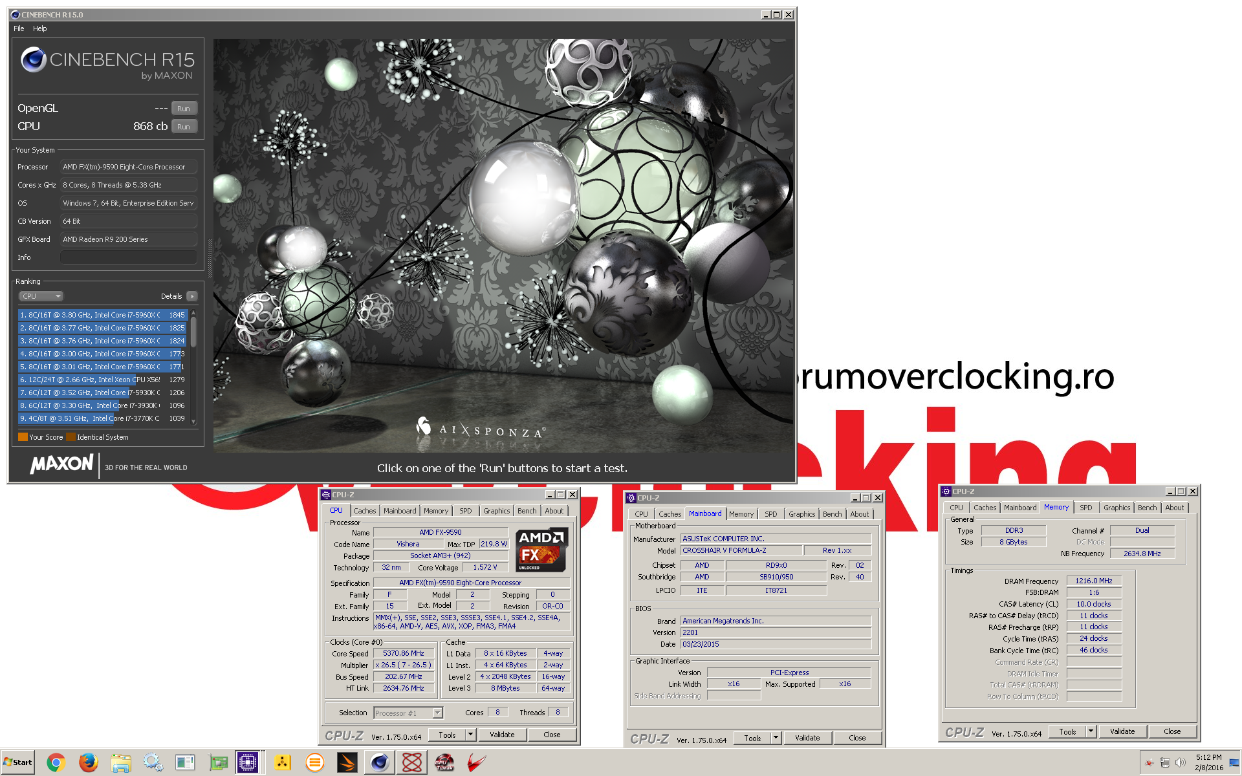Open the Windows Start button
Screen dimensions: 1242x776
[x=17, y=762]
